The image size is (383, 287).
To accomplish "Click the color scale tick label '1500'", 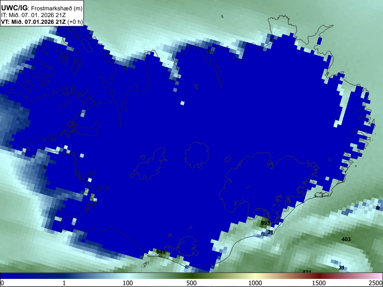I will (319, 283).
